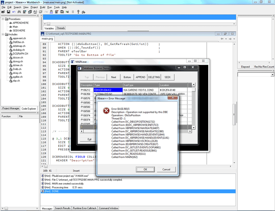The width and height of the screenshot is (275, 211).
Task: Click the blue Undo arrow icon
Action: pos(14,12)
